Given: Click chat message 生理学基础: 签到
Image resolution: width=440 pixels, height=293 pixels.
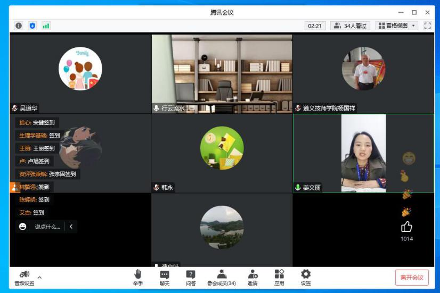Looking at the screenshot, I should tap(39, 135).
